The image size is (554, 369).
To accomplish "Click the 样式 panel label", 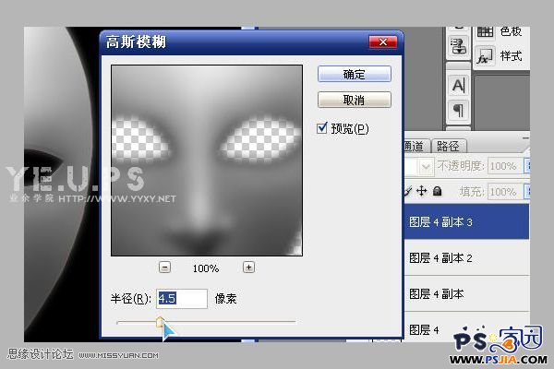I will [x=511, y=56].
